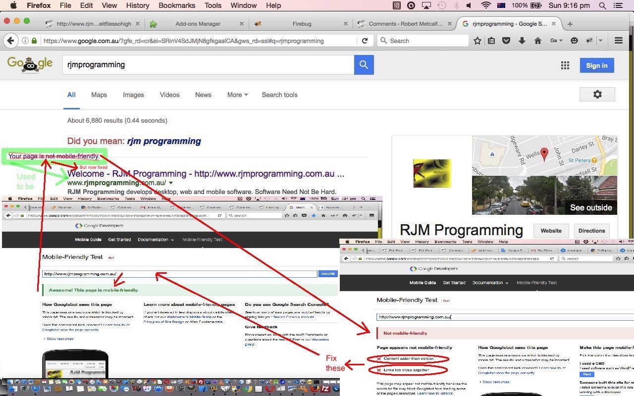Go to the Firefox home page icon
The height and width of the screenshot is (396, 634).
coord(537,41)
